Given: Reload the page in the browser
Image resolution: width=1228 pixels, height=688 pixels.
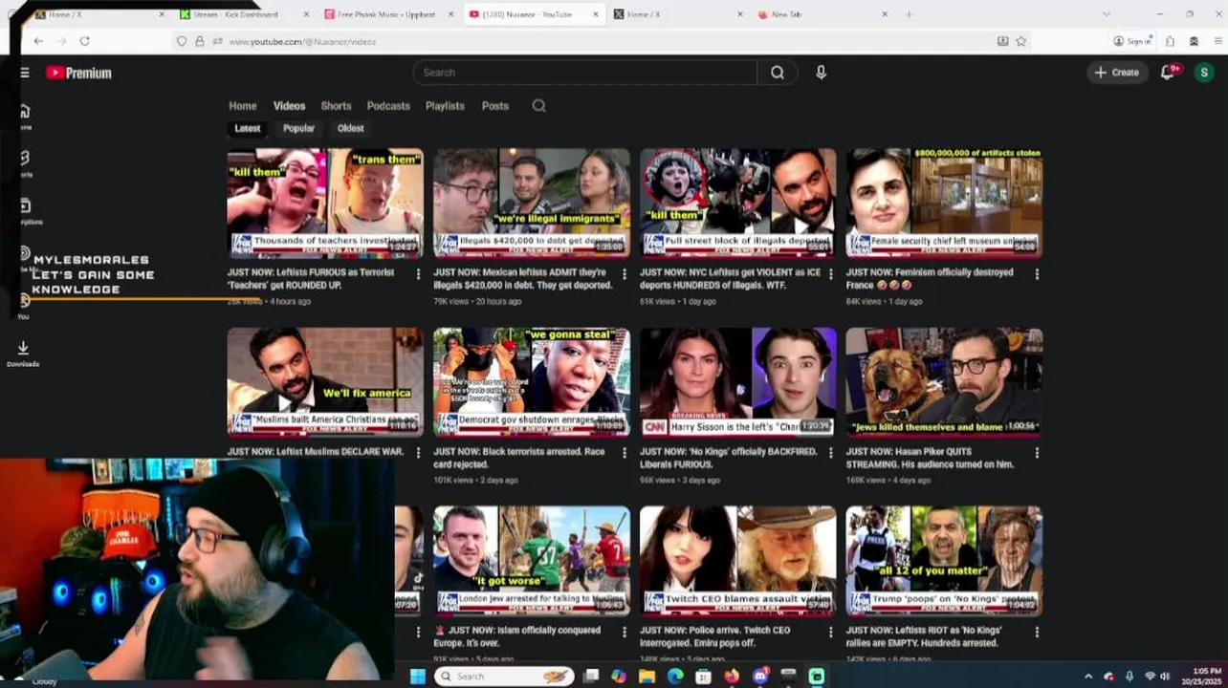Looking at the screenshot, I should click(84, 41).
